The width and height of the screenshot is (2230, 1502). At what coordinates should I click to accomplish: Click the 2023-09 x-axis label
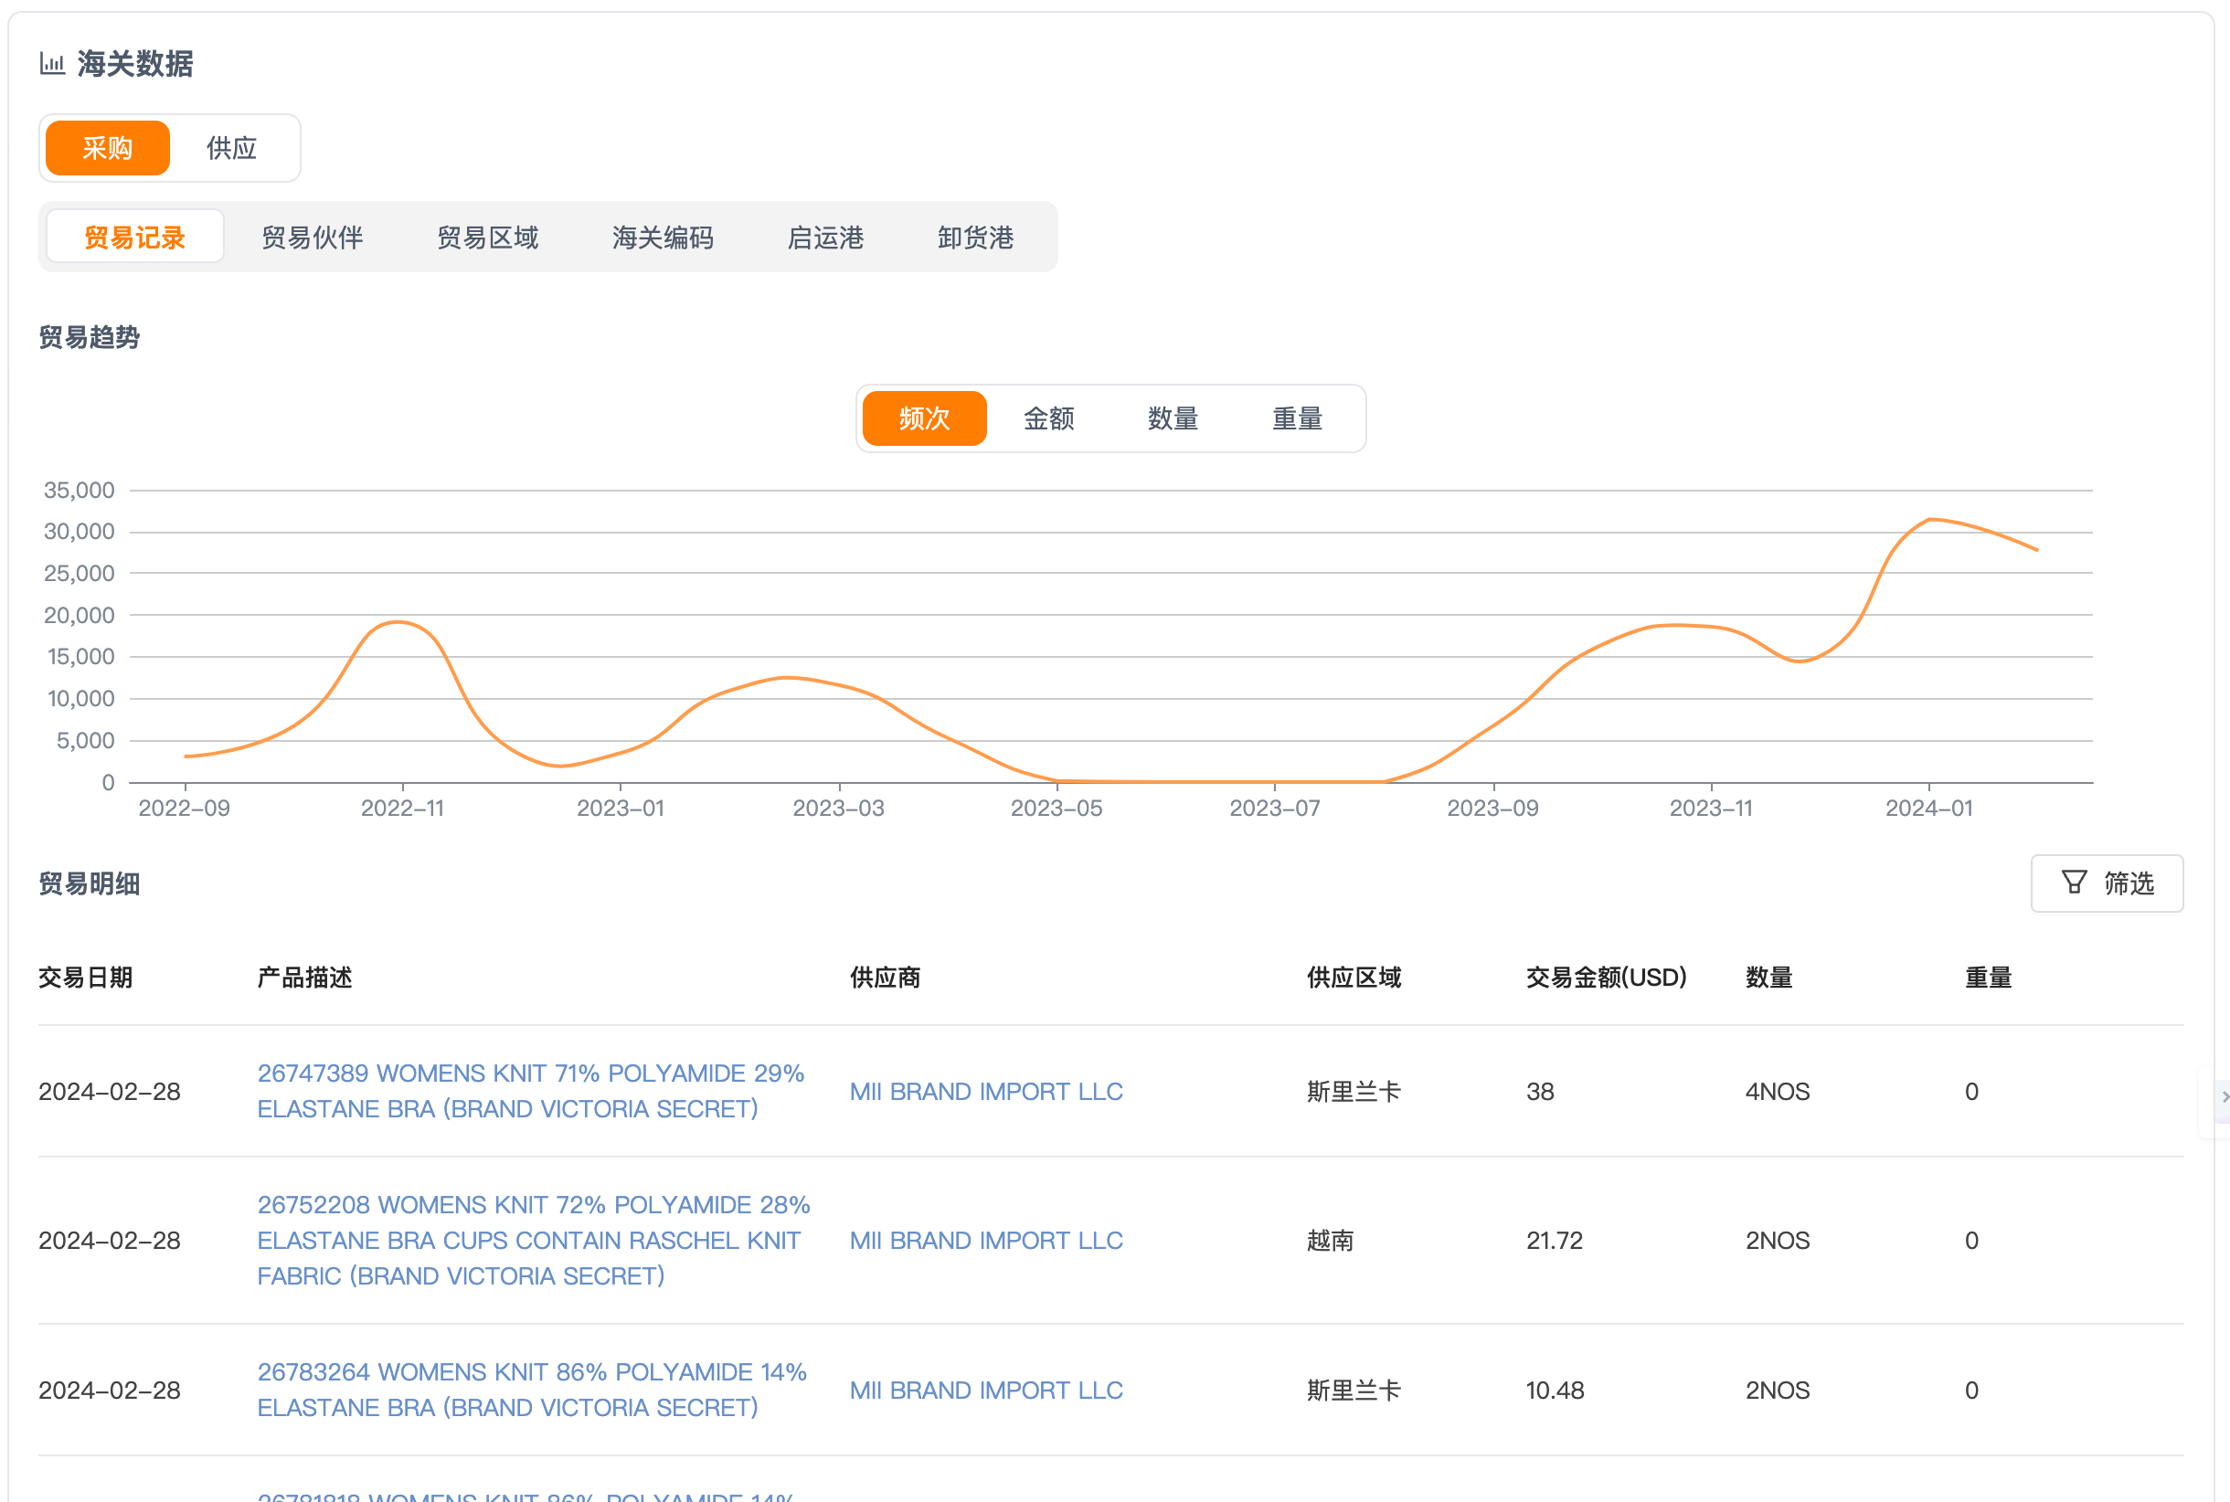coord(1492,809)
